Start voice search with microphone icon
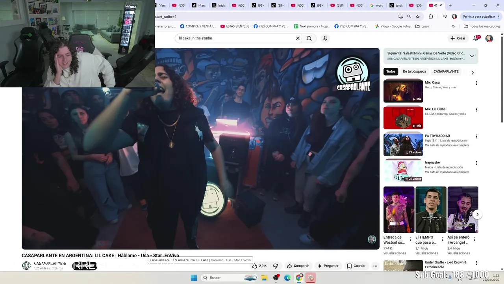The image size is (504, 284). pos(325,38)
